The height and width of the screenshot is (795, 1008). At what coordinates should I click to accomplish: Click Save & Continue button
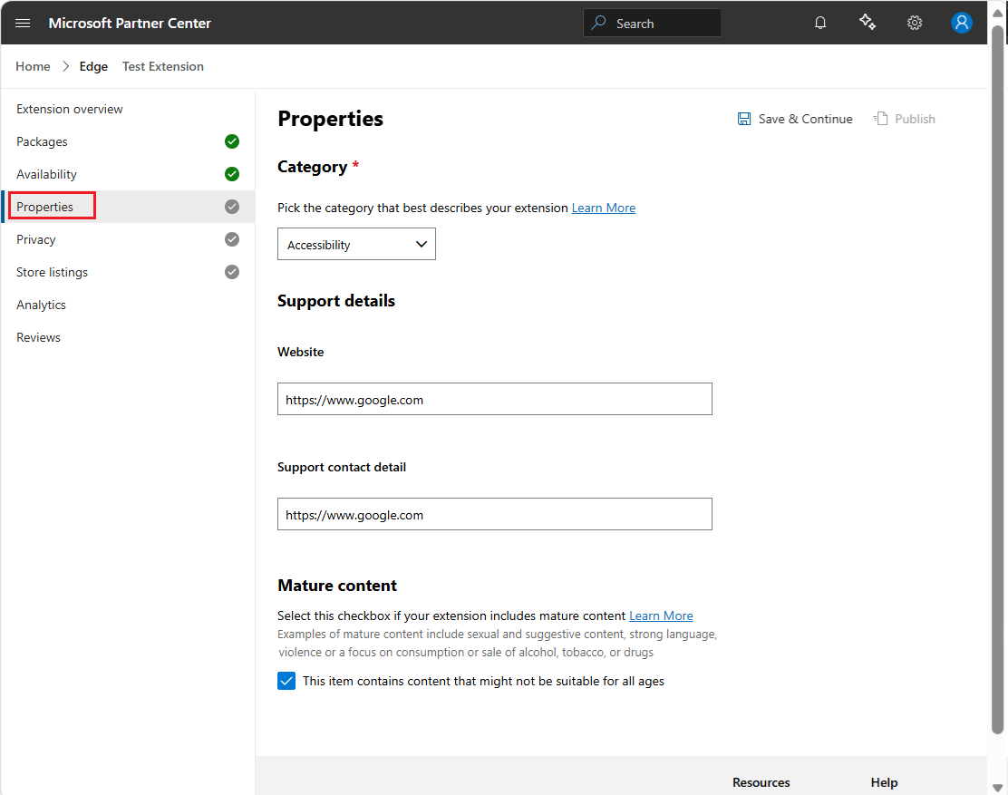coord(795,119)
